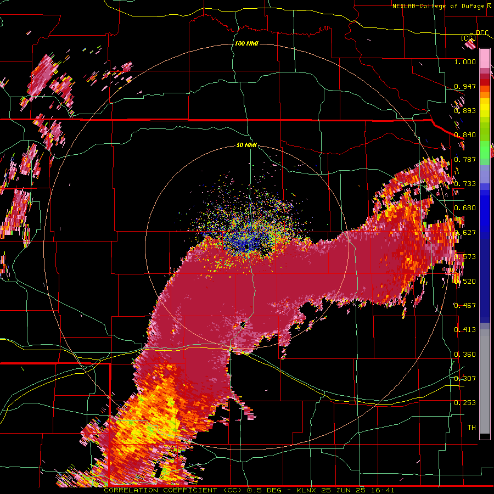Click the light pink top color bar segment
The width and height of the screenshot is (494, 494).
(485, 58)
